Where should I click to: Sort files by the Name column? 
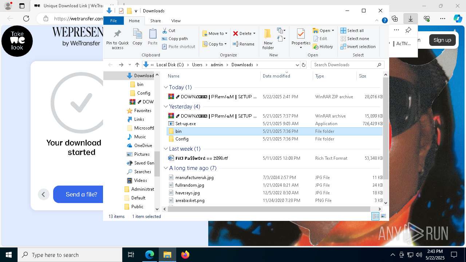tap(213, 76)
